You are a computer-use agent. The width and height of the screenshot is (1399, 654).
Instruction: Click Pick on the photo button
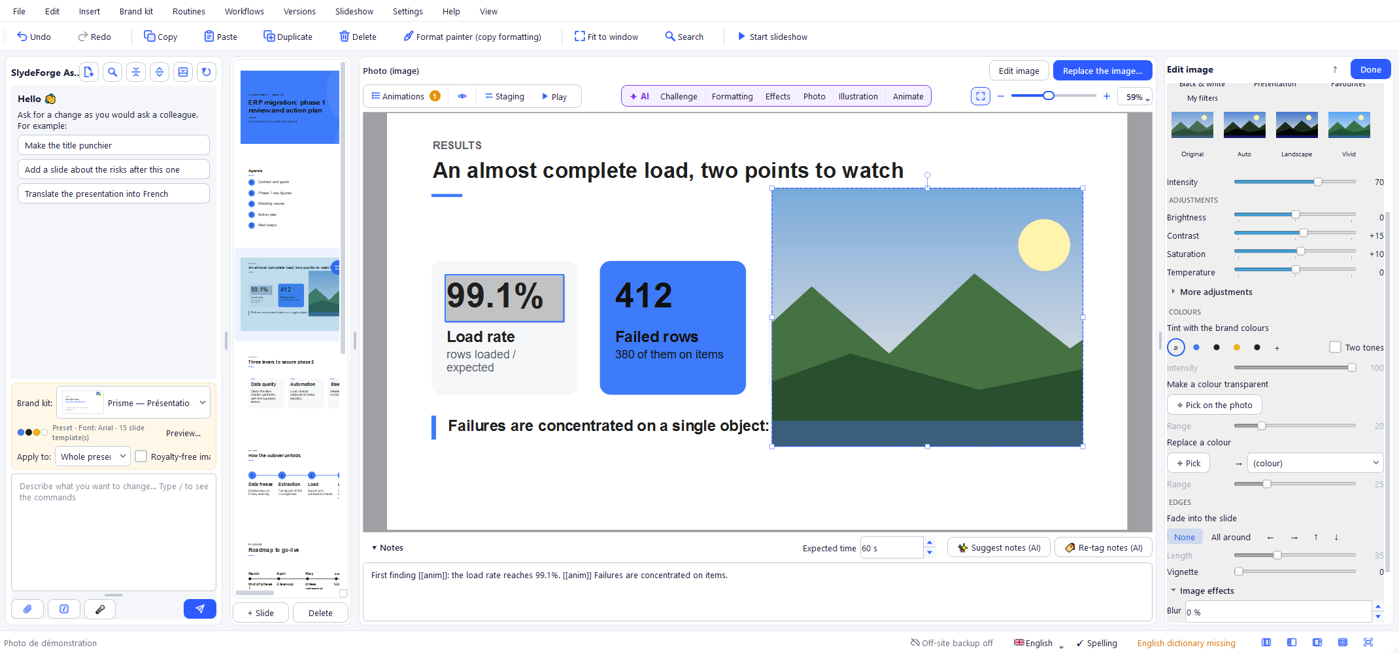pos(1215,405)
